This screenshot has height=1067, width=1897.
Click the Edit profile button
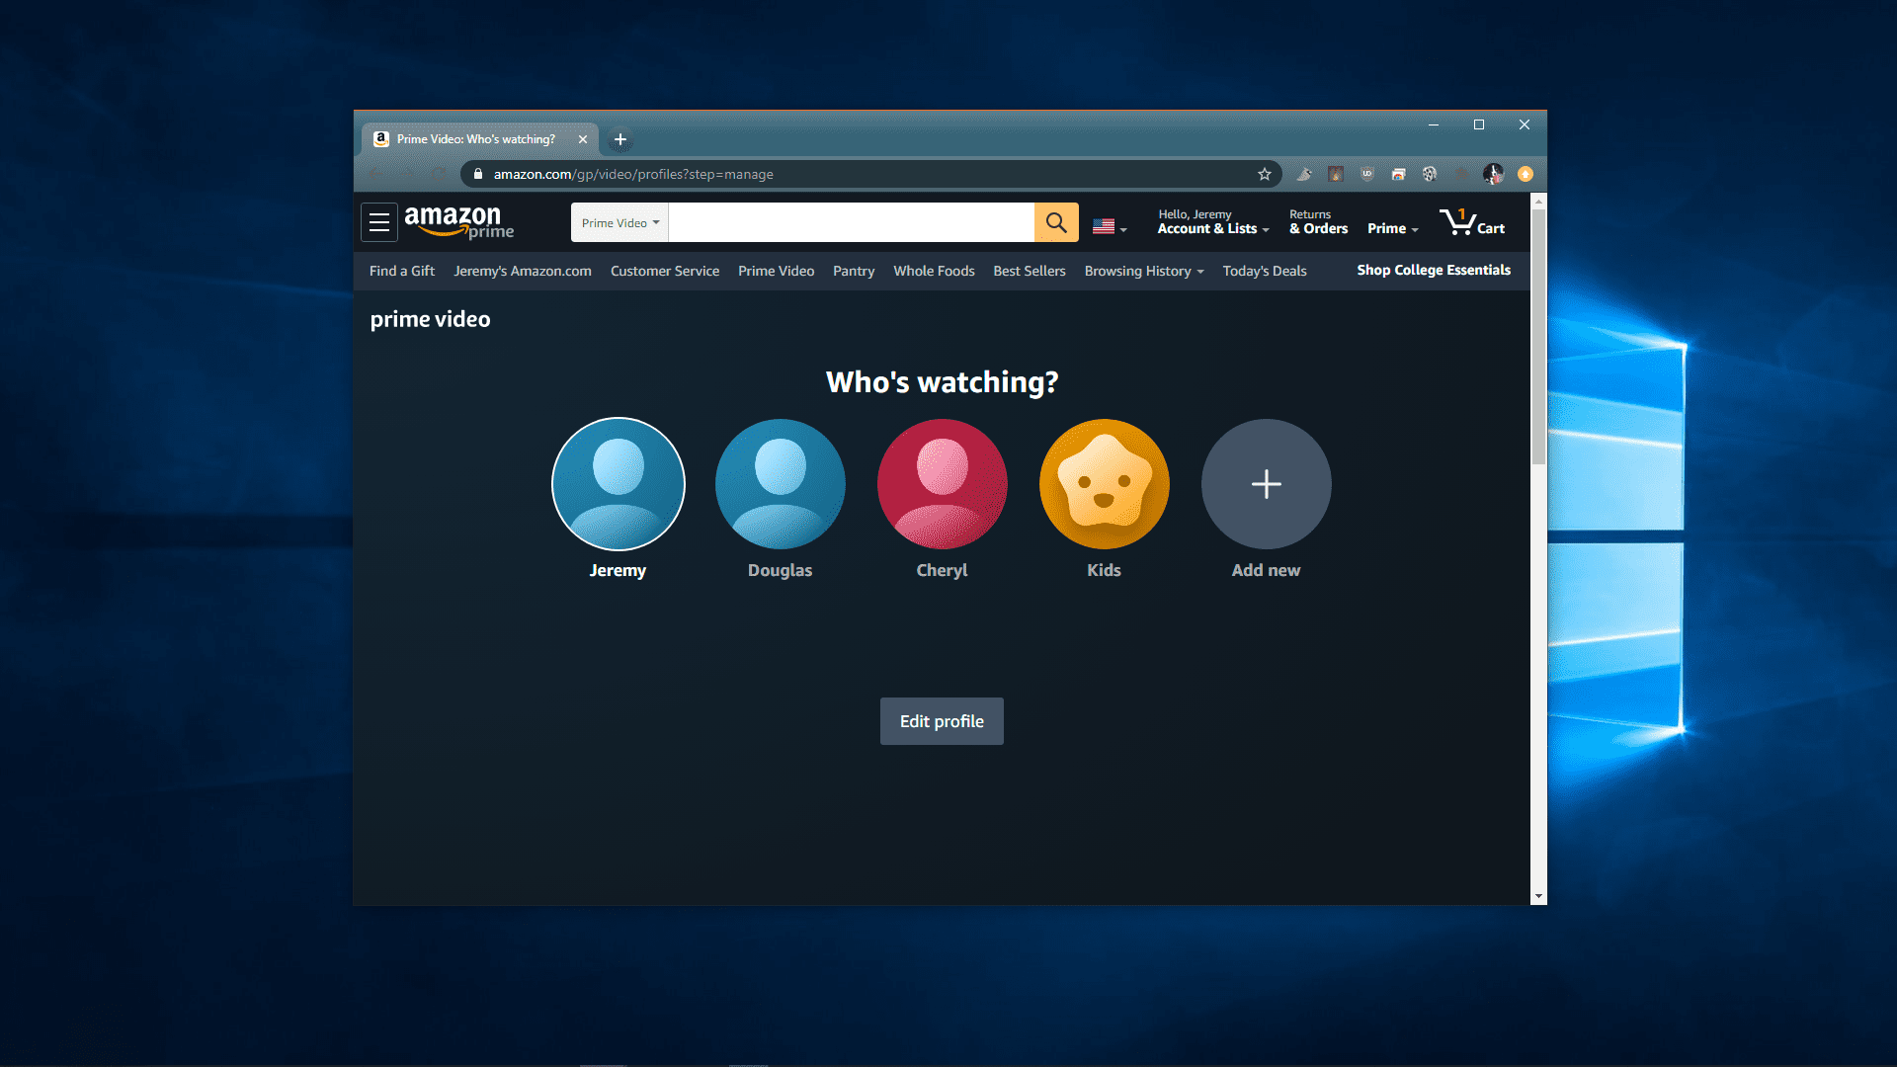coord(942,721)
